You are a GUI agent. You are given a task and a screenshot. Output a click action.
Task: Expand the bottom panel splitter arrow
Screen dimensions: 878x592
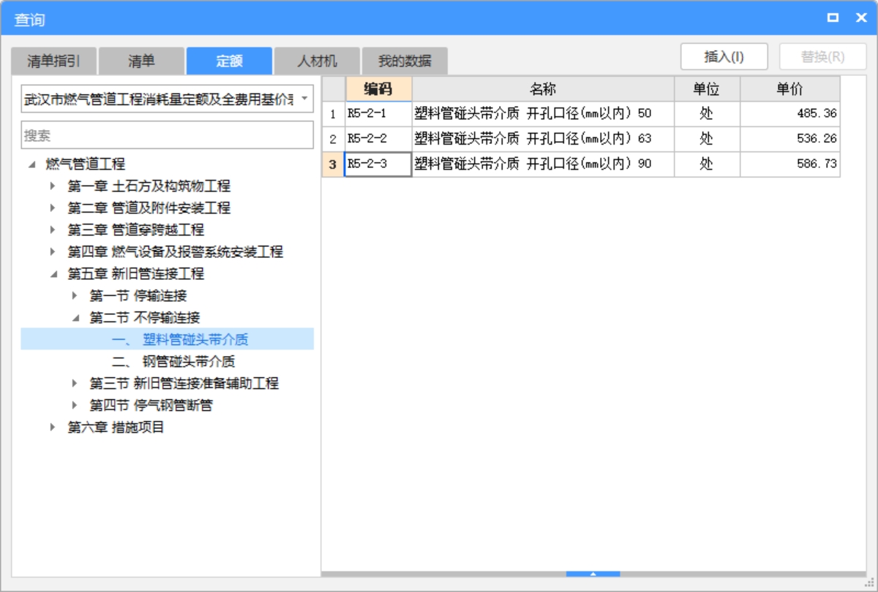(593, 574)
